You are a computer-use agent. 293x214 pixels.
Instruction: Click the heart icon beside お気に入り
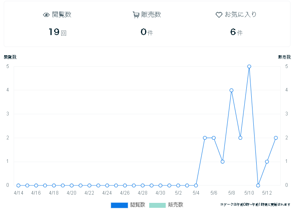click(x=219, y=15)
